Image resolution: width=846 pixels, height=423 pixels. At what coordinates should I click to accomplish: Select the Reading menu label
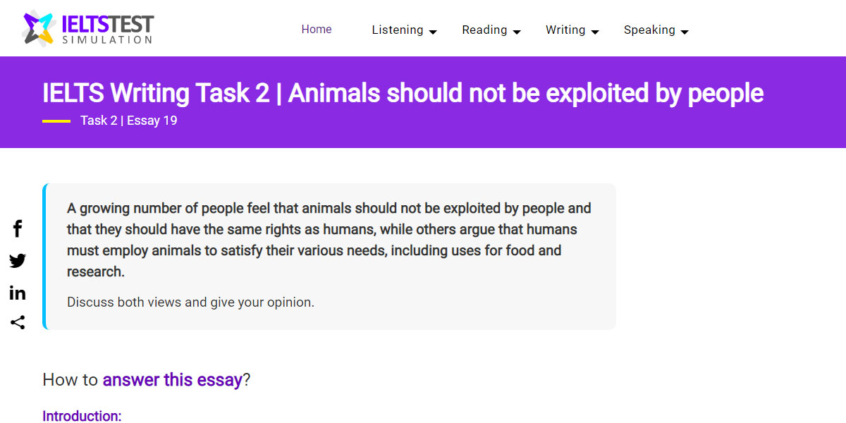coord(484,30)
